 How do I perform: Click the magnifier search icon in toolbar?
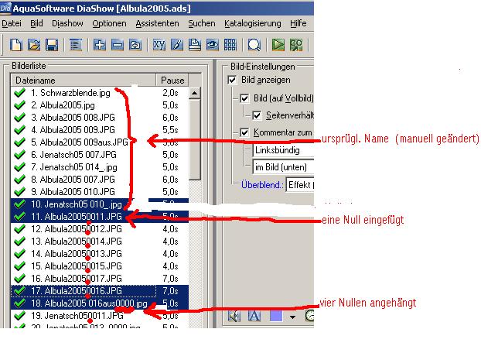(254, 45)
